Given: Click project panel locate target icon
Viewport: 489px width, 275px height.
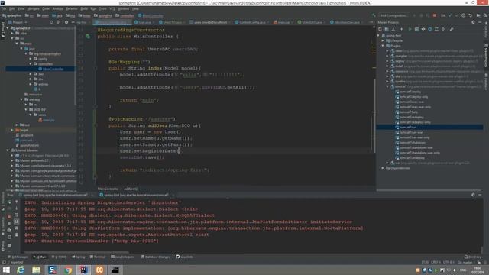Looking at the screenshot, I should [x=51, y=22].
